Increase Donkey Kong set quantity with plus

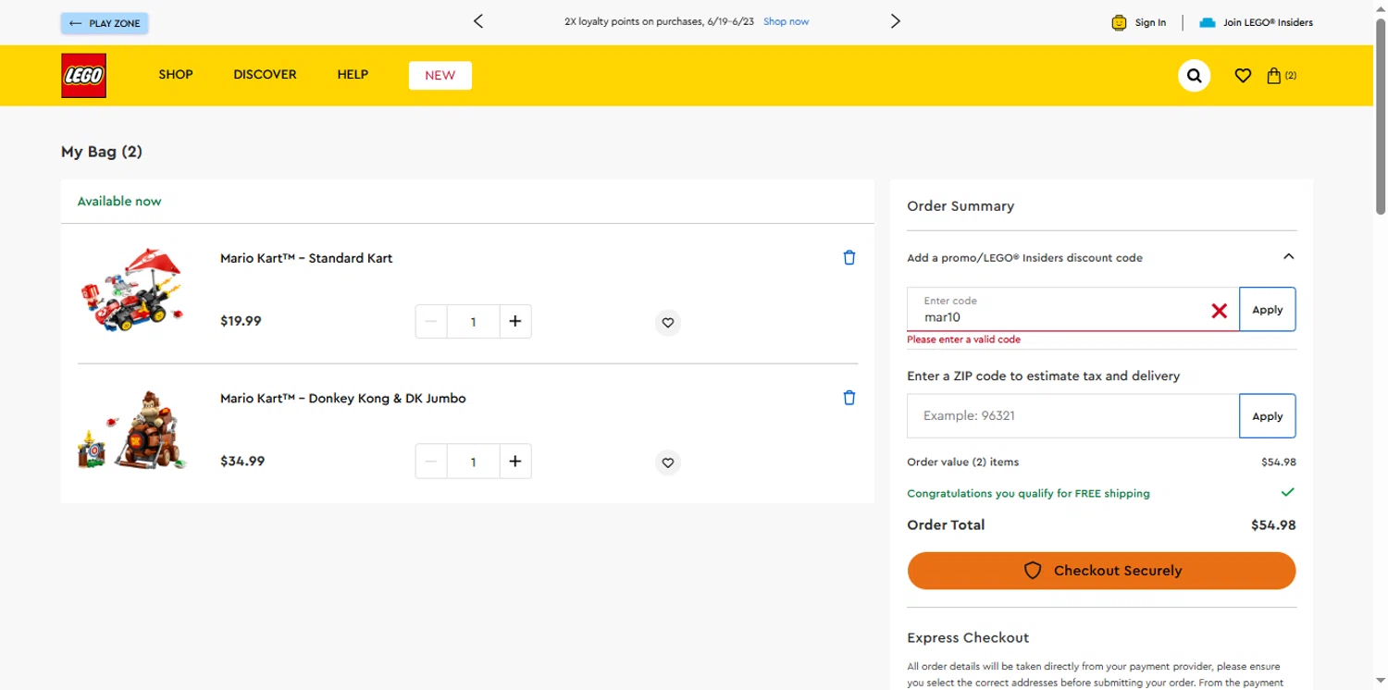click(x=515, y=462)
